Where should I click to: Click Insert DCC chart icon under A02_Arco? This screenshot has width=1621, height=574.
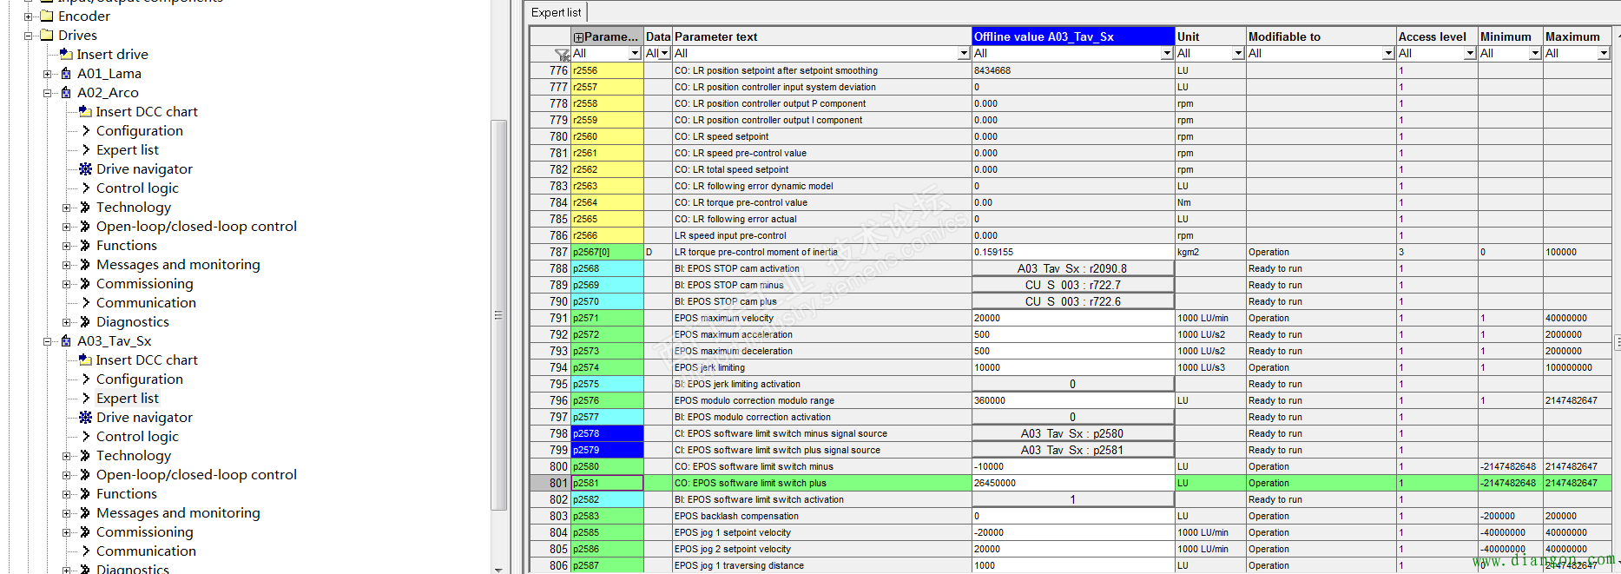(x=85, y=111)
